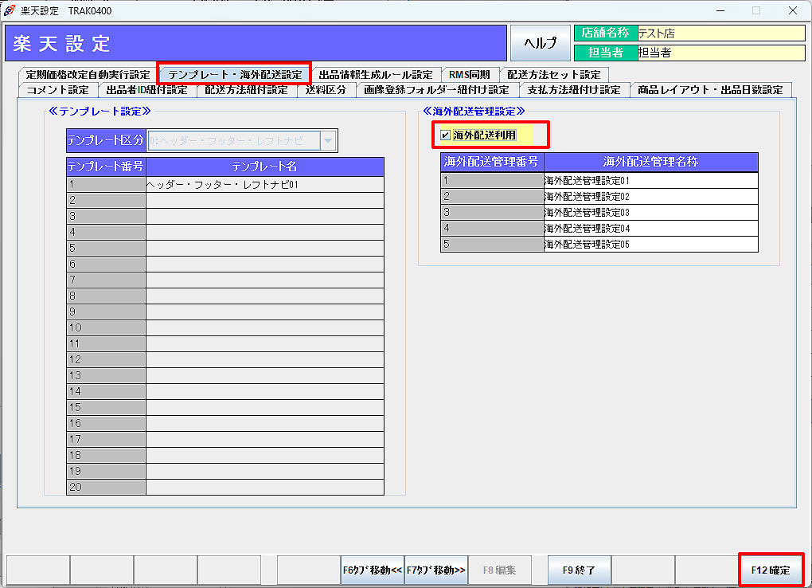Open the 出品情報生成ルール設定 tab
The height and width of the screenshot is (588, 812).
[376, 75]
